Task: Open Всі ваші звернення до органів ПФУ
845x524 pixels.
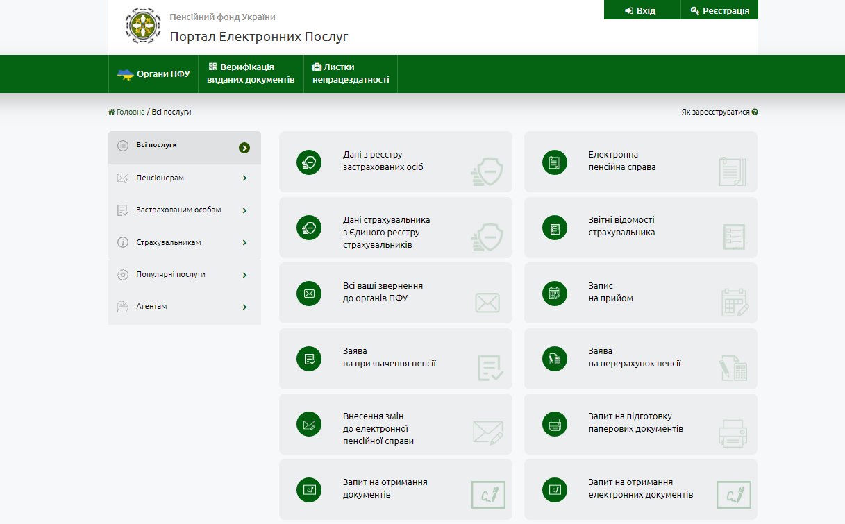Action: tap(396, 293)
